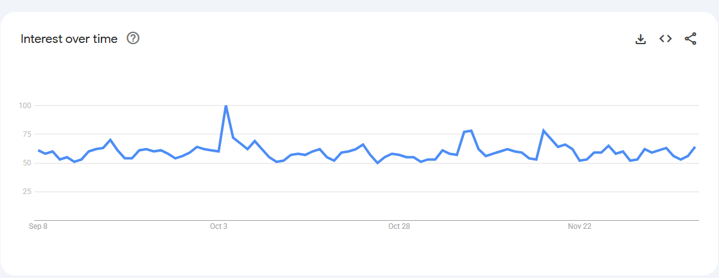Click the line's dip right of Oct 28
The image size is (719, 278).
421,162
